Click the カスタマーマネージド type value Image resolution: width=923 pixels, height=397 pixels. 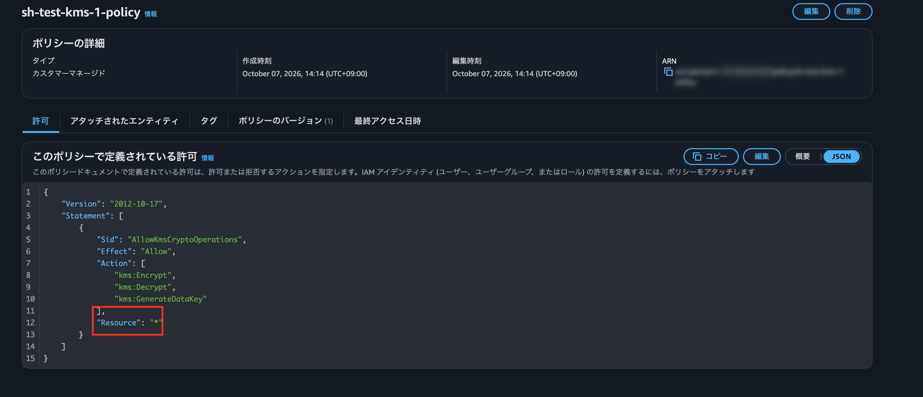coord(69,73)
